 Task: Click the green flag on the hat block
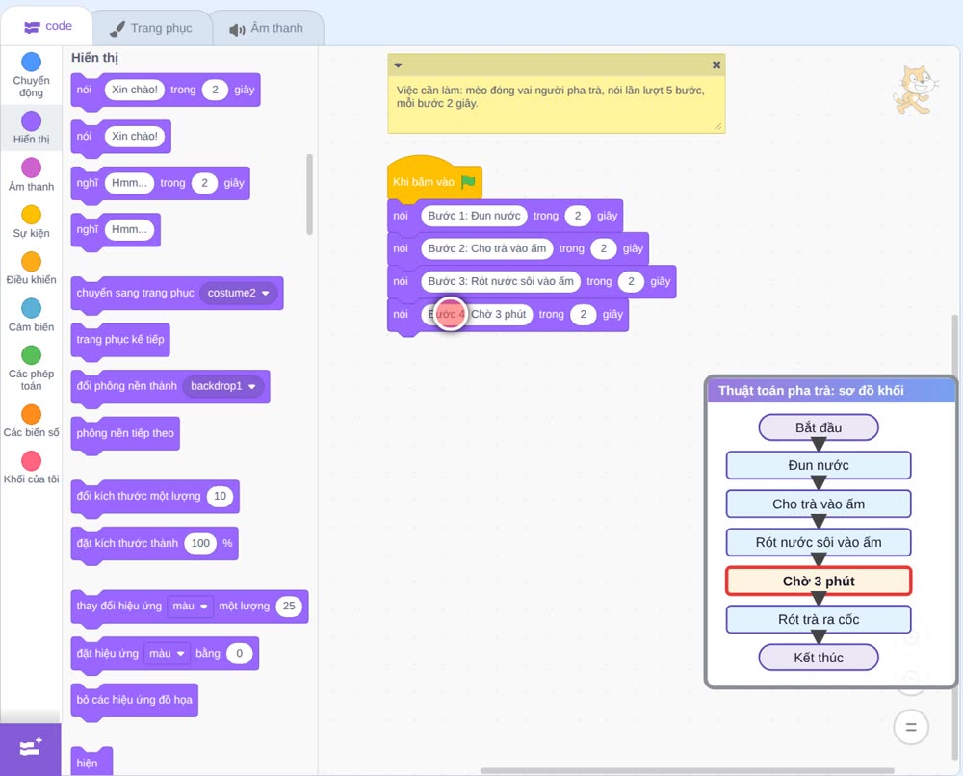coord(469,182)
